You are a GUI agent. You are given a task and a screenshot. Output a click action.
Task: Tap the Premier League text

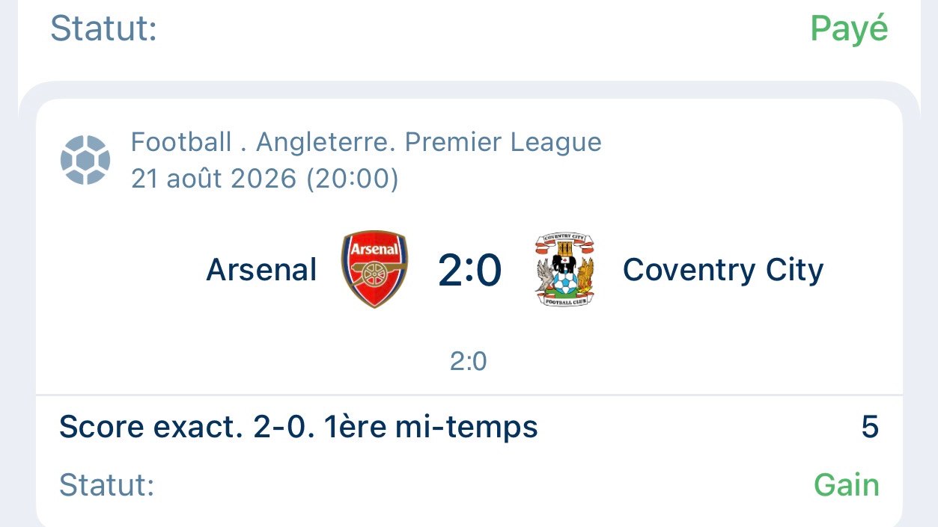click(x=503, y=142)
